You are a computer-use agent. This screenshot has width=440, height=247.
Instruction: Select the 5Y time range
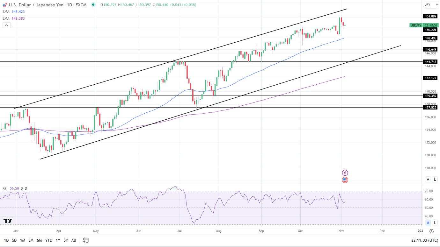click(65, 240)
